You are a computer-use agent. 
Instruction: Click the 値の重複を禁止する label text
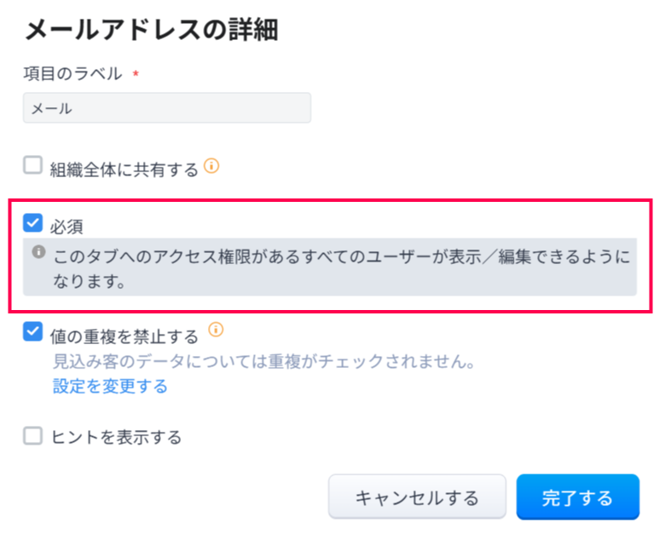pyautogui.click(x=124, y=336)
